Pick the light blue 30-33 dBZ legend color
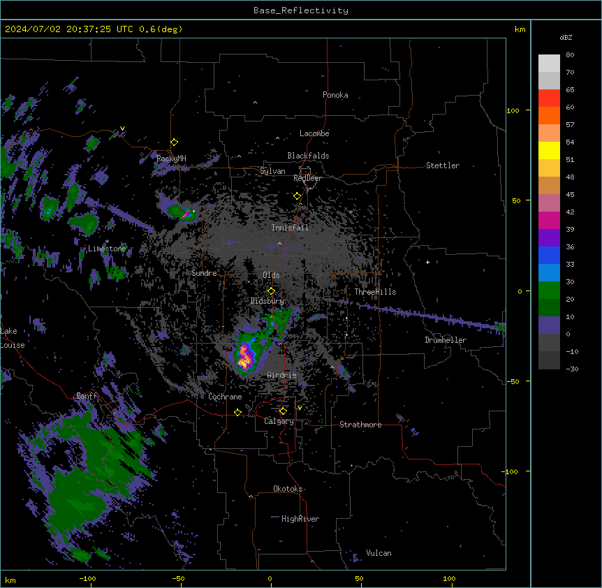The width and height of the screenshot is (602, 588). tap(549, 273)
